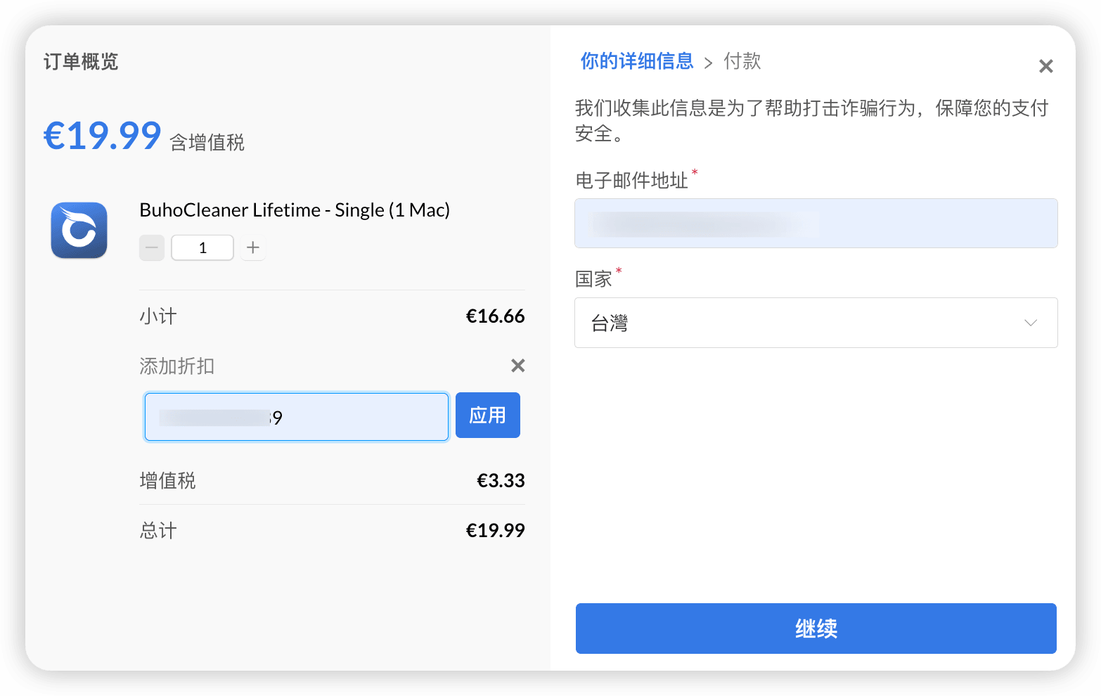The width and height of the screenshot is (1101, 696).
Task: Click the €19.99 price heading
Action: pos(103,136)
